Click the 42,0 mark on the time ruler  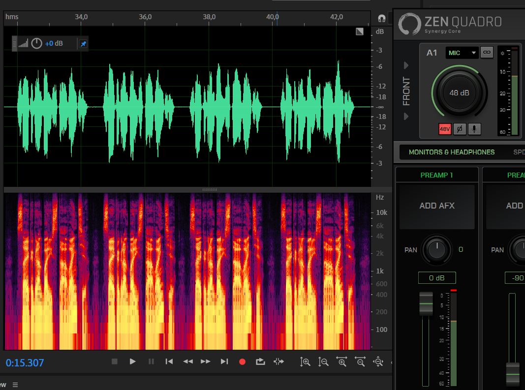pos(337,17)
